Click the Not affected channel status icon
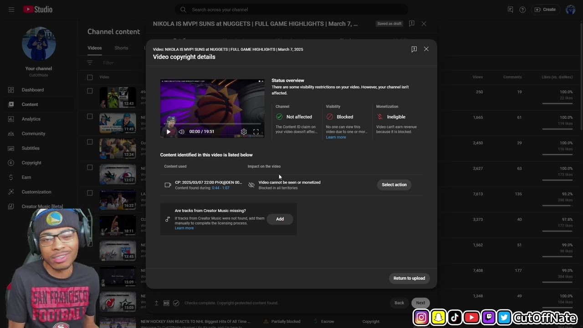Viewport: 583px width, 328px height. [x=279, y=117]
